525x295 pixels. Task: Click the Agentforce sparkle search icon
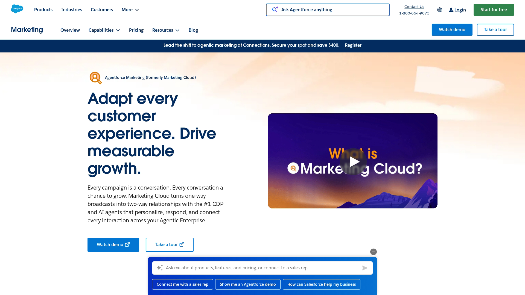click(x=275, y=9)
